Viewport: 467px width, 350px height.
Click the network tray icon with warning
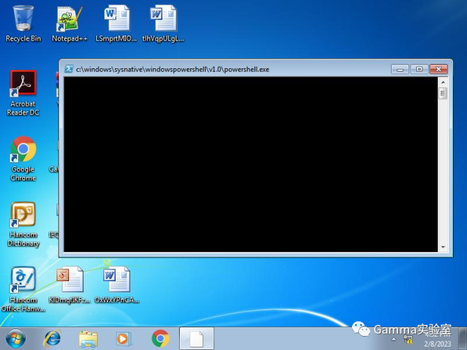pos(408,340)
